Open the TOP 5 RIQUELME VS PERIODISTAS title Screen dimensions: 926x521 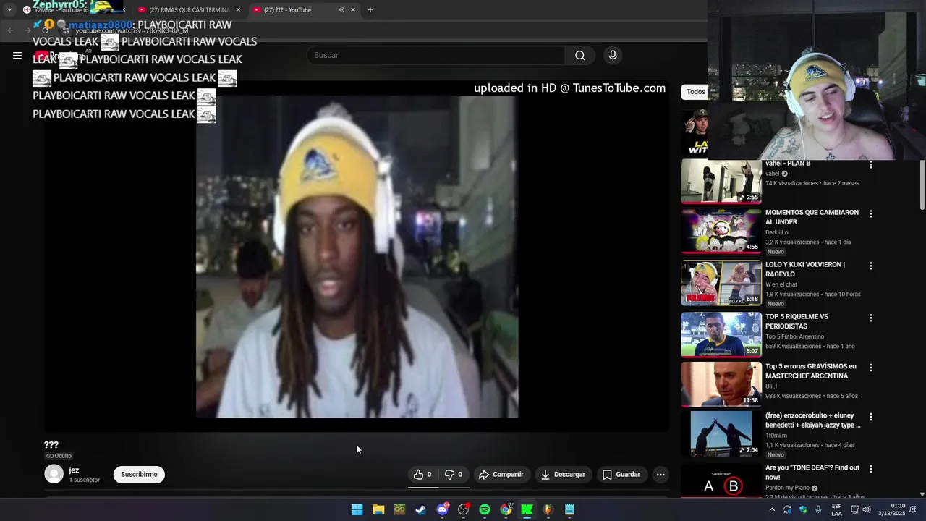pyautogui.click(x=797, y=321)
